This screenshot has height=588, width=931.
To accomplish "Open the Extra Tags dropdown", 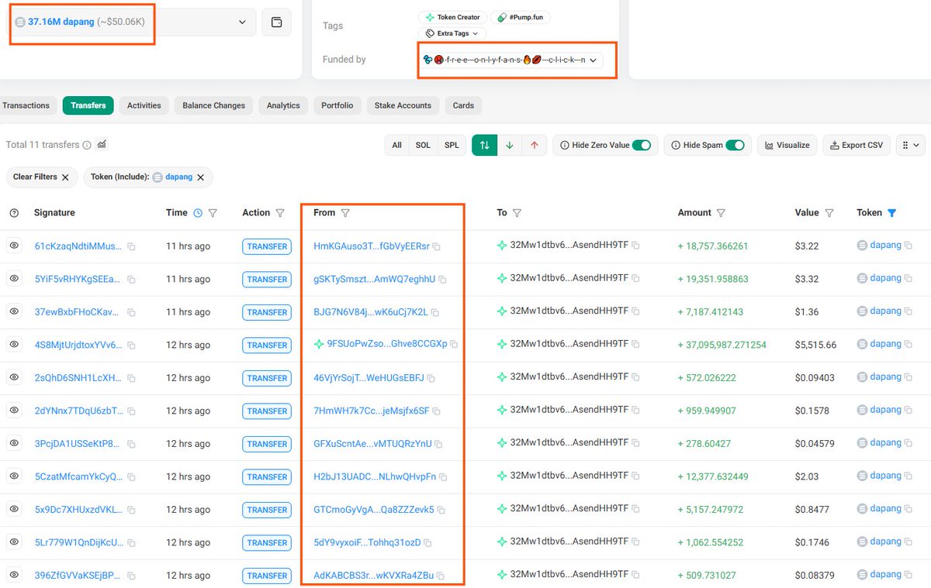I will [452, 33].
